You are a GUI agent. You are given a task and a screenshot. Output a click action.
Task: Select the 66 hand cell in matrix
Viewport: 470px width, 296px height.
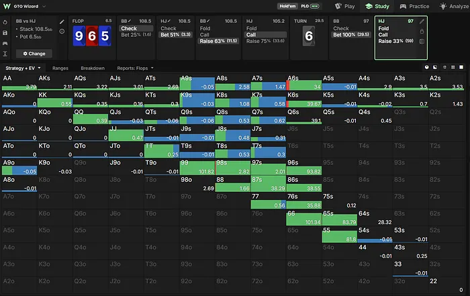click(x=303, y=218)
